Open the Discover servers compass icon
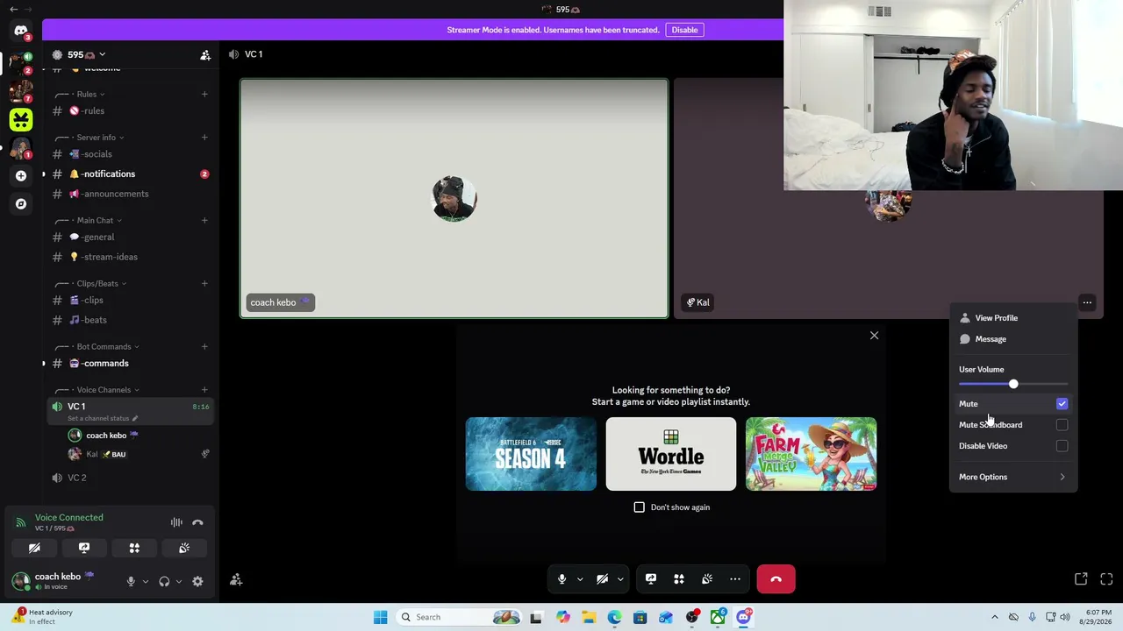Image resolution: width=1123 pixels, height=631 pixels. [21, 204]
